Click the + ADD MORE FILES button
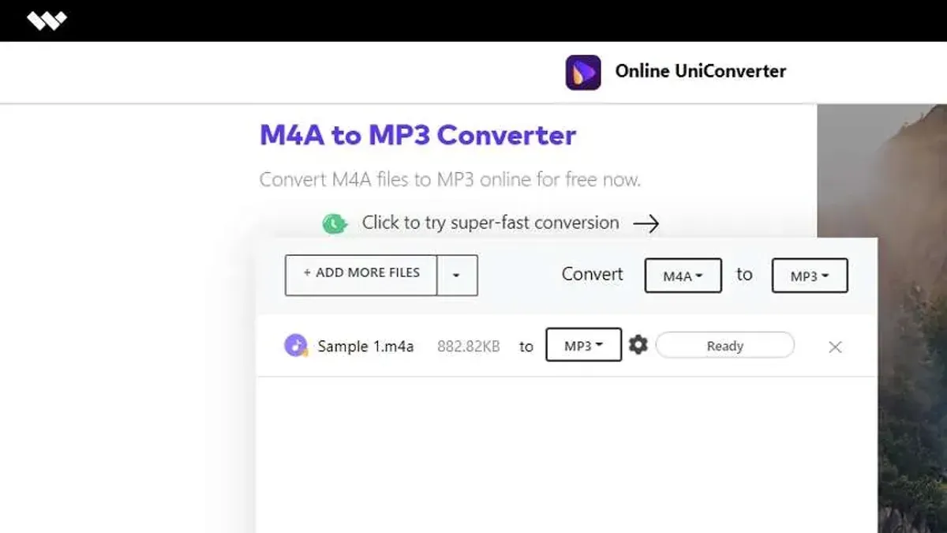 click(361, 275)
